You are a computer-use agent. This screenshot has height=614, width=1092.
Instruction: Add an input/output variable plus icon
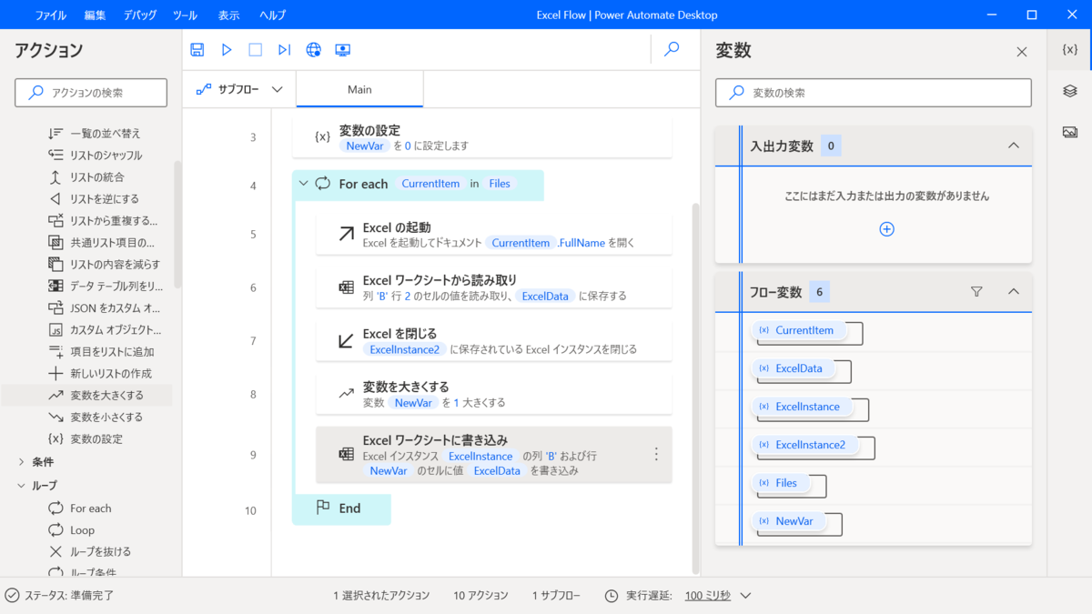(x=886, y=229)
